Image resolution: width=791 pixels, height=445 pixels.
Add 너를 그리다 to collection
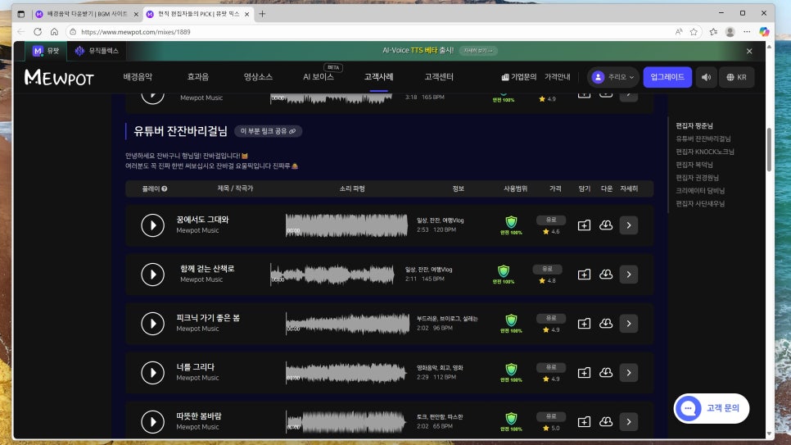584,373
